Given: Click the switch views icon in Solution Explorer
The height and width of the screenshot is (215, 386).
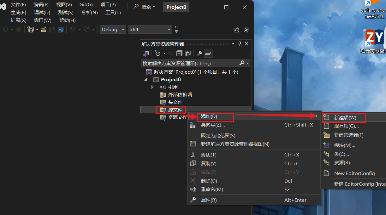Looking at the screenshot, I should tap(145, 54).
